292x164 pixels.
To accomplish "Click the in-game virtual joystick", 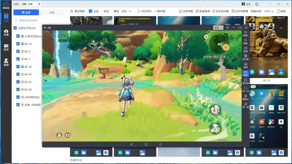I will [x=84, y=114].
